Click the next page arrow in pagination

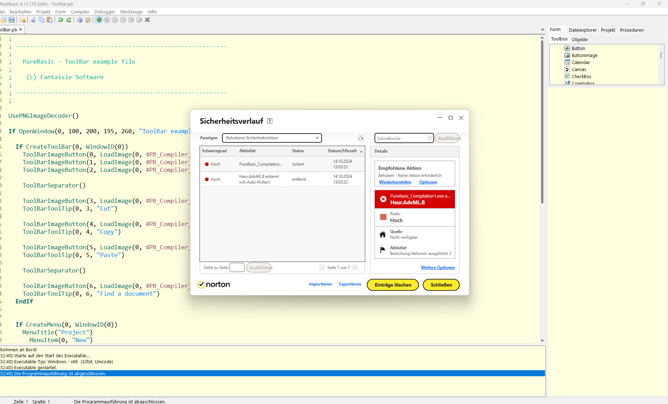tap(355, 268)
